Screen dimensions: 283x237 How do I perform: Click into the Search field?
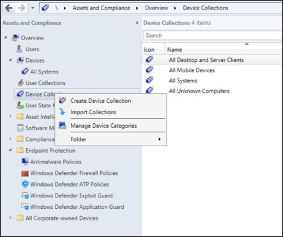point(212,36)
